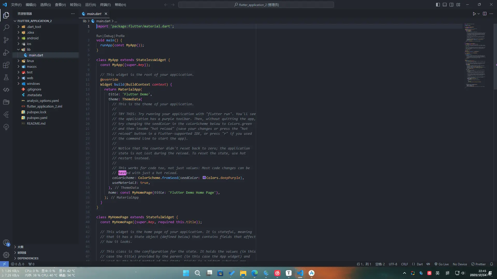Toggle the secondary side bar visibility
The height and width of the screenshot is (279, 497).
pos(451,5)
